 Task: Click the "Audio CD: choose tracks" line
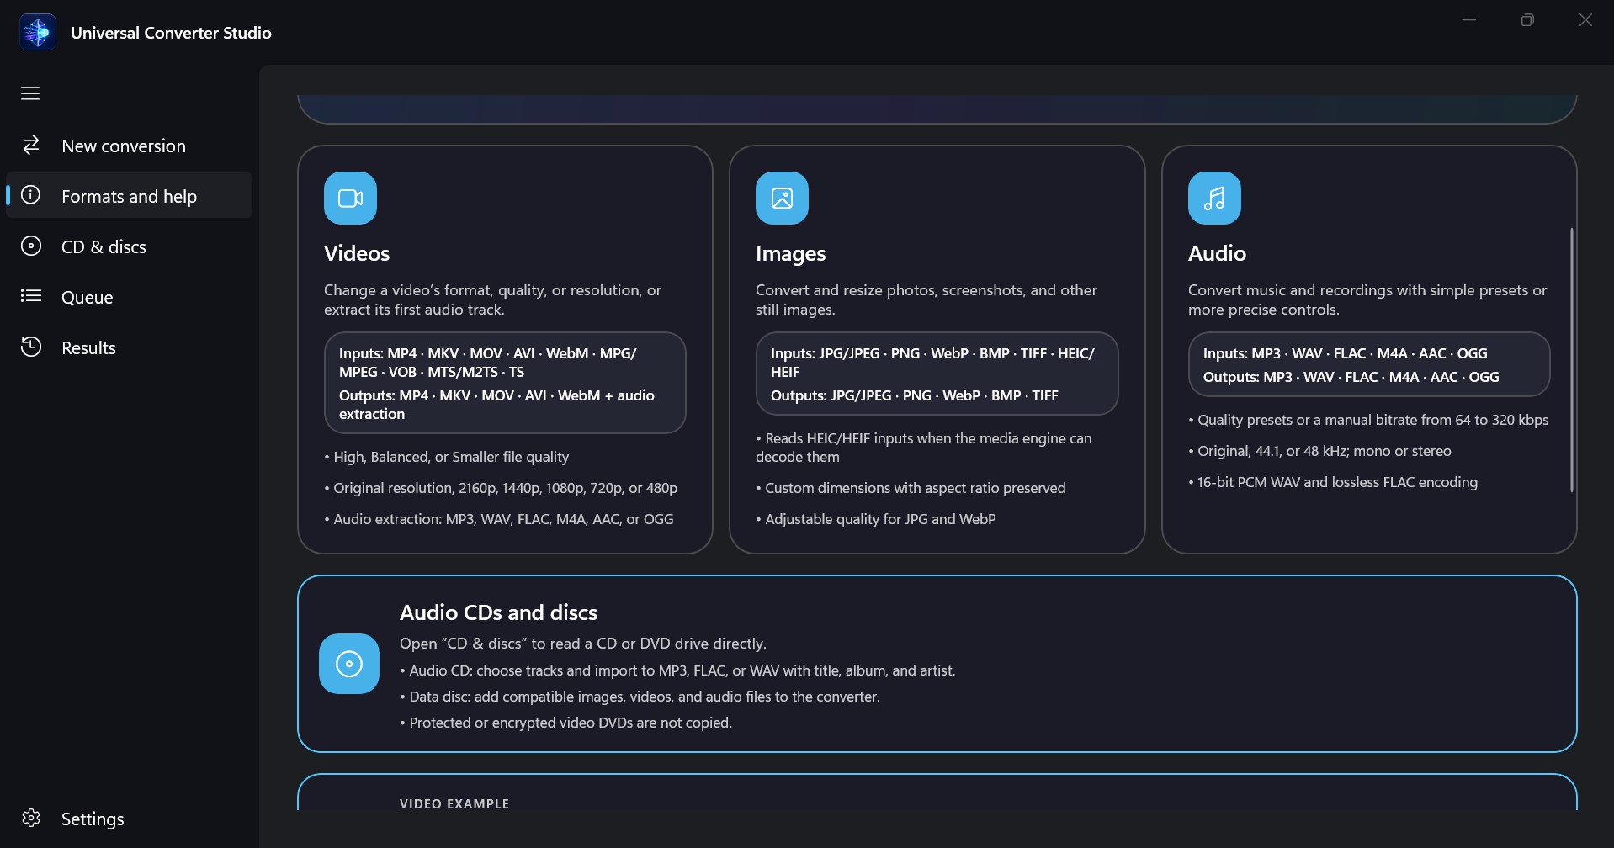[x=677, y=670]
